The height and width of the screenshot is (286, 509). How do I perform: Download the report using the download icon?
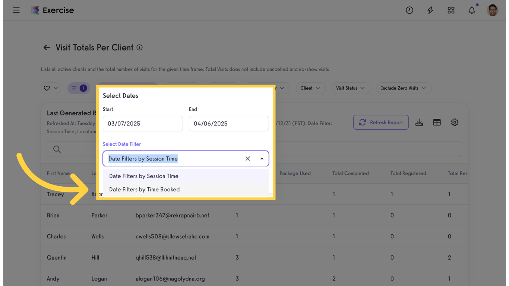click(419, 123)
